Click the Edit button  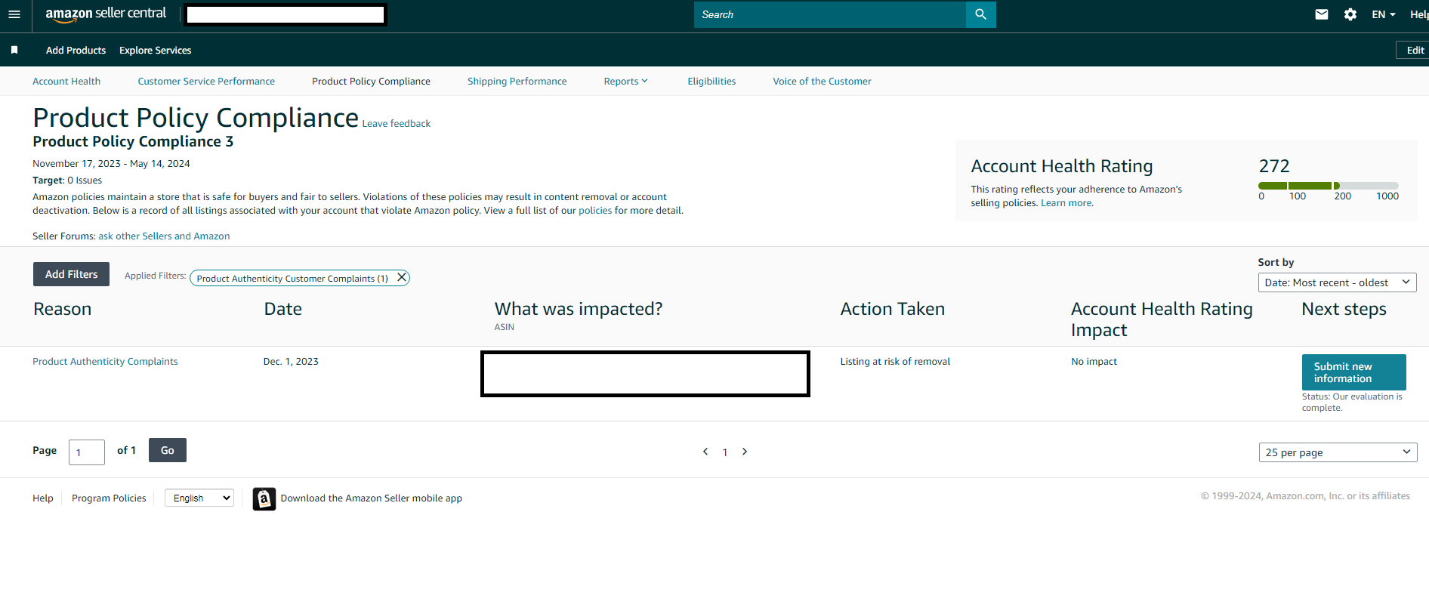pos(1412,51)
